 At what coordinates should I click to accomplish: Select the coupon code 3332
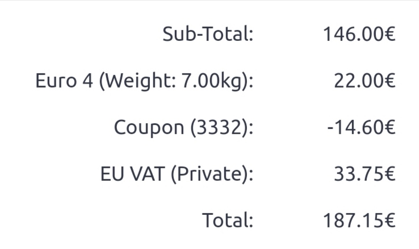click(x=218, y=127)
